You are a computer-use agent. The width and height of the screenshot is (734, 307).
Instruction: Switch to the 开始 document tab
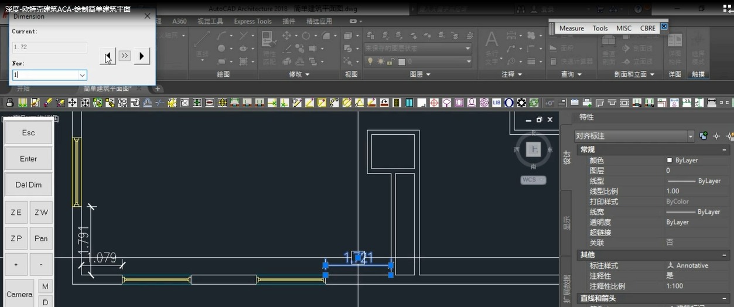[23, 88]
